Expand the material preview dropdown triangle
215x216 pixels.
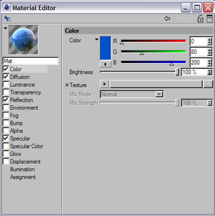5,29
